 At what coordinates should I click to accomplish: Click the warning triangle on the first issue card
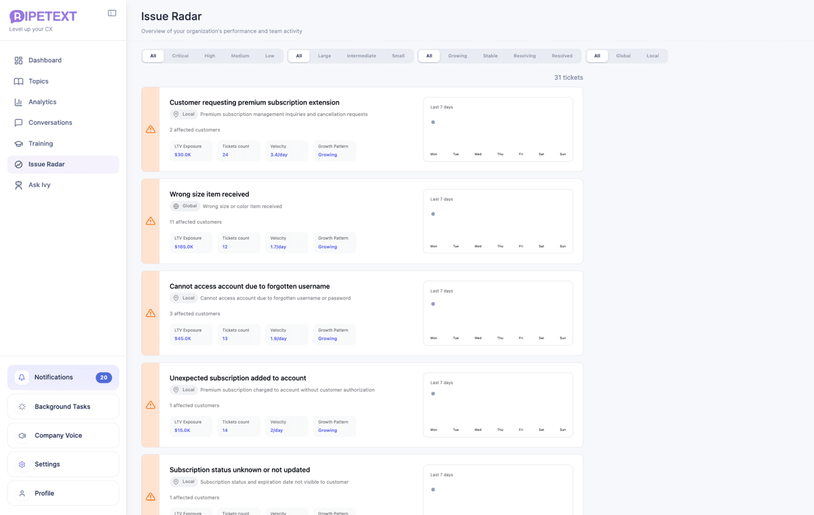click(150, 129)
